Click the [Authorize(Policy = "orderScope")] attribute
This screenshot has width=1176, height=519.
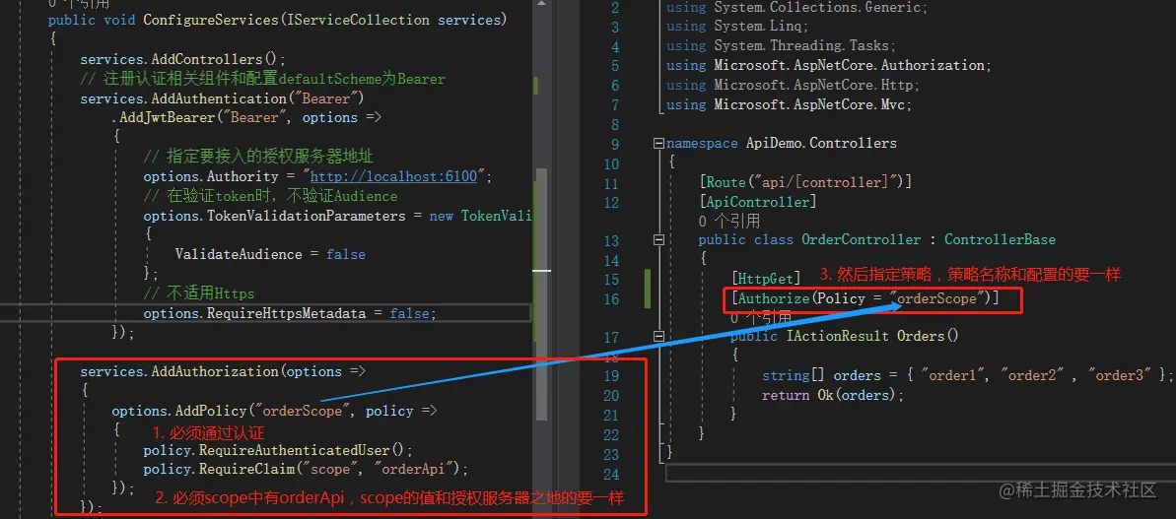865,298
